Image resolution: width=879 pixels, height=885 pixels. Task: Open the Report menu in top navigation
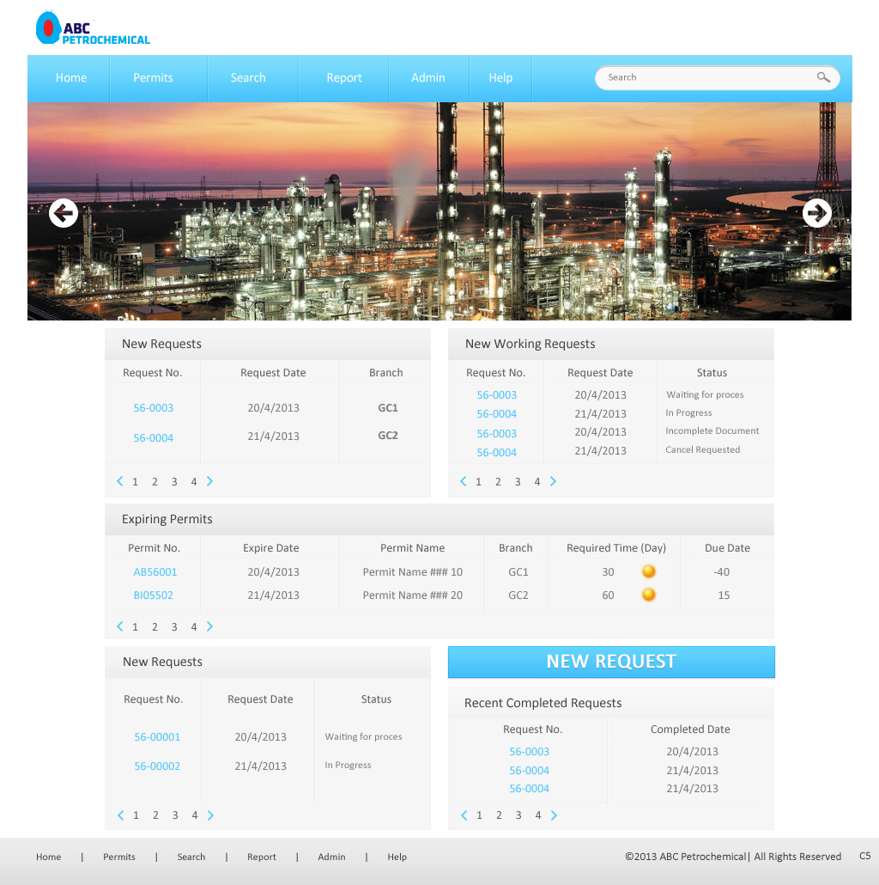[x=343, y=77]
